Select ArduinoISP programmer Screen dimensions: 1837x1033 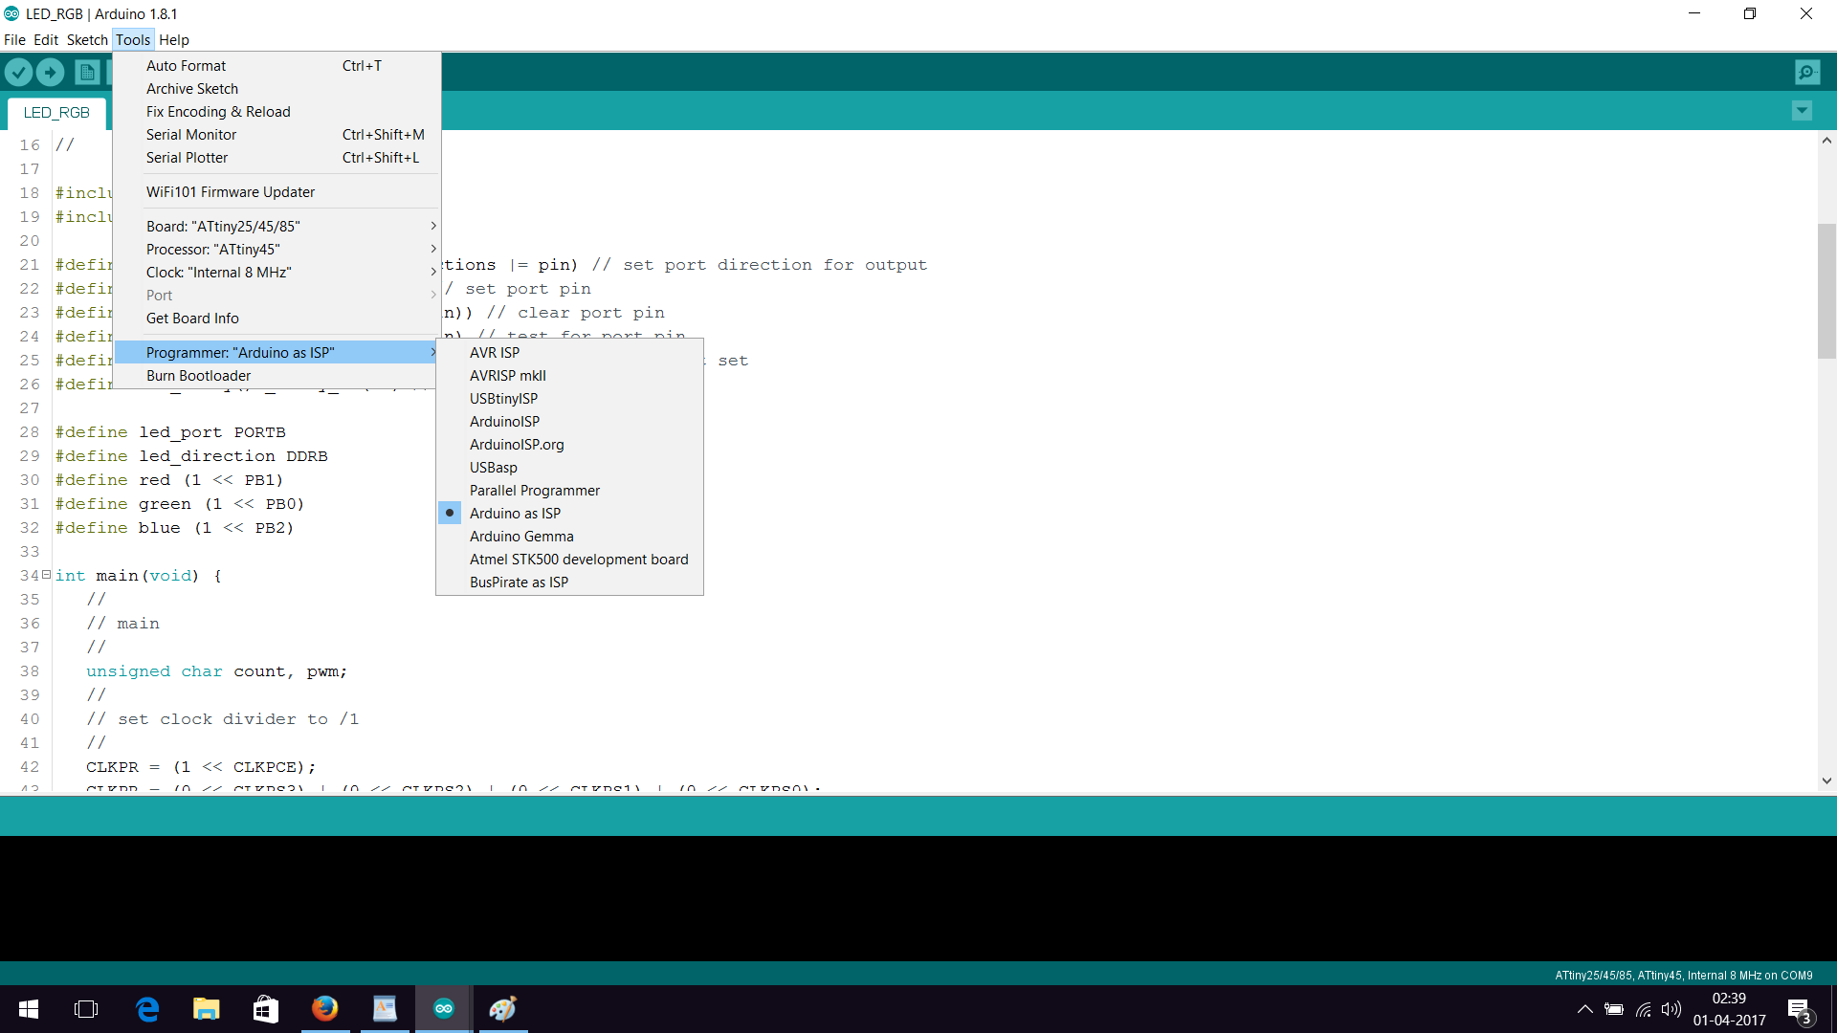[x=569, y=422]
